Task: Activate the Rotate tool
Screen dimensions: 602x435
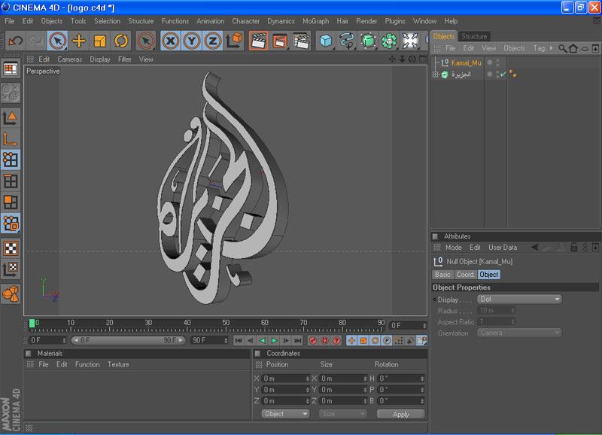Action: [x=121, y=41]
